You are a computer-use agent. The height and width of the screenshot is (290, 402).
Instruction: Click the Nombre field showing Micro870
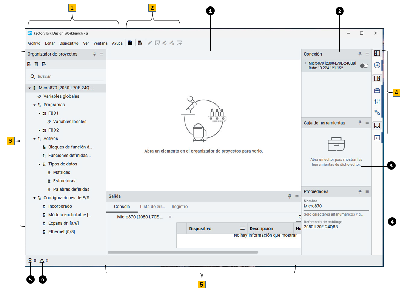click(x=336, y=206)
